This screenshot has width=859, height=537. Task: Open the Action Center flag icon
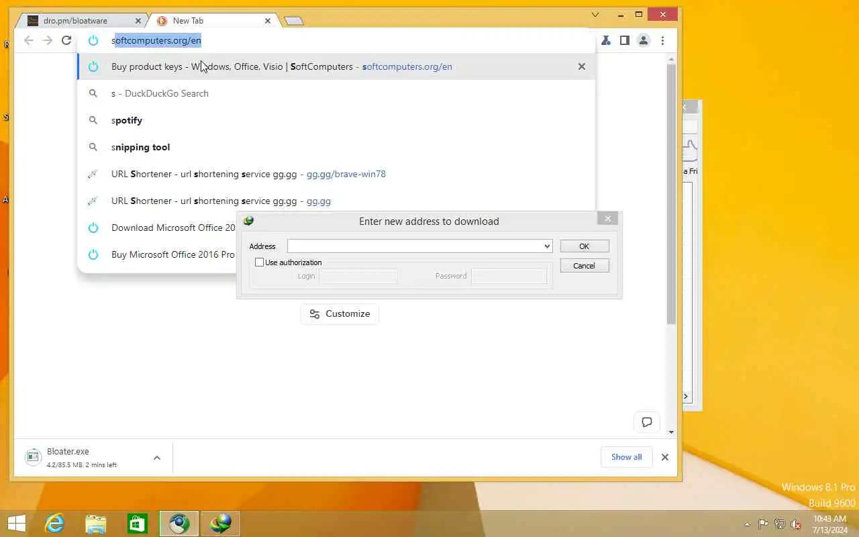[x=764, y=524]
